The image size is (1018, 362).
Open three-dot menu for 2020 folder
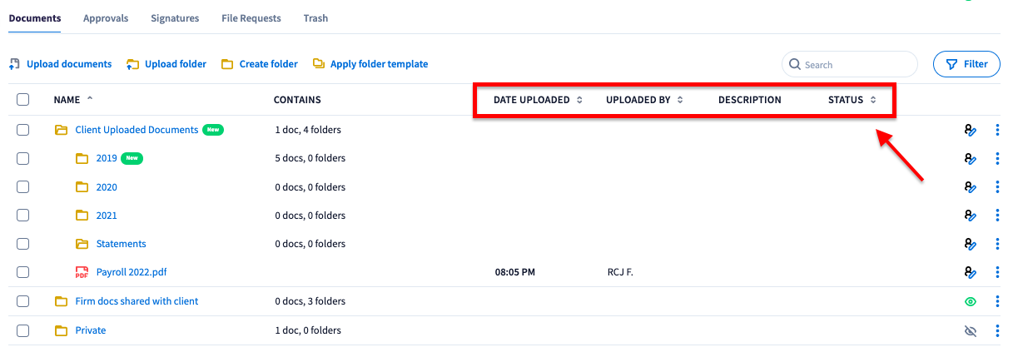[x=997, y=187]
